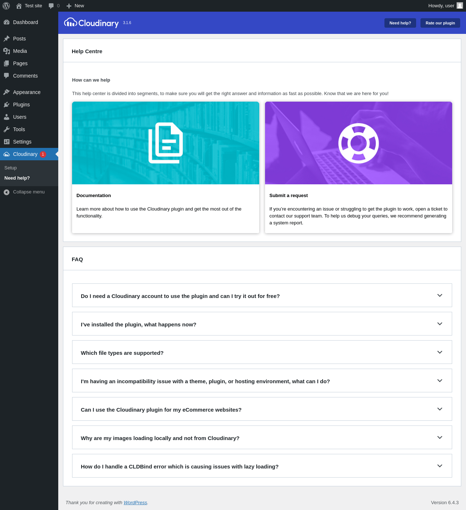Click the Cloudinary logo in the header
Screen dimensions: 466x510
coord(92,23)
